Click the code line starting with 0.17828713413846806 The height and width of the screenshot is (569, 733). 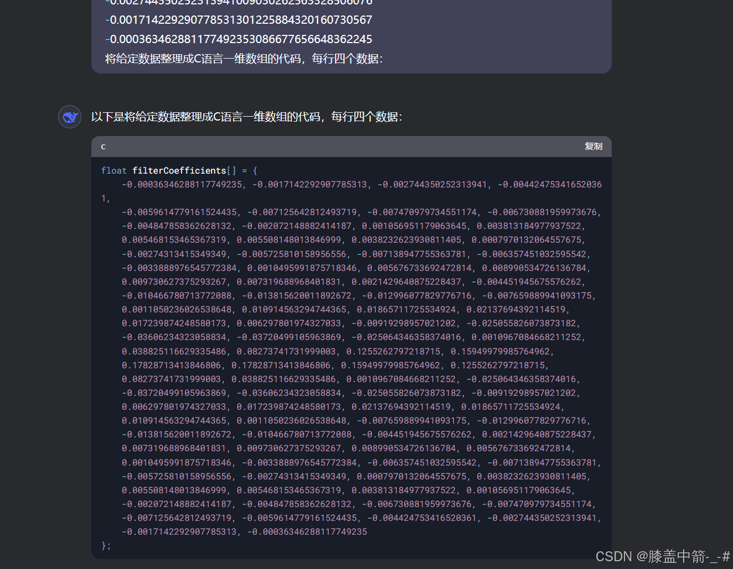[334, 365]
